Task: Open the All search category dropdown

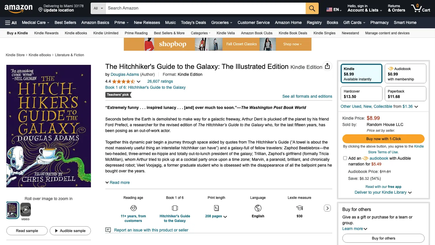Action: click(x=98, y=8)
